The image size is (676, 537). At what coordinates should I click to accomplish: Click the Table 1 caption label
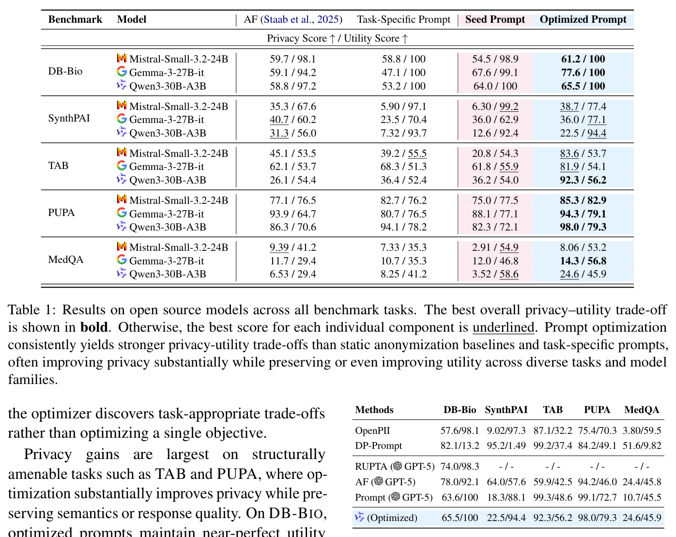click(x=32, y=310)
